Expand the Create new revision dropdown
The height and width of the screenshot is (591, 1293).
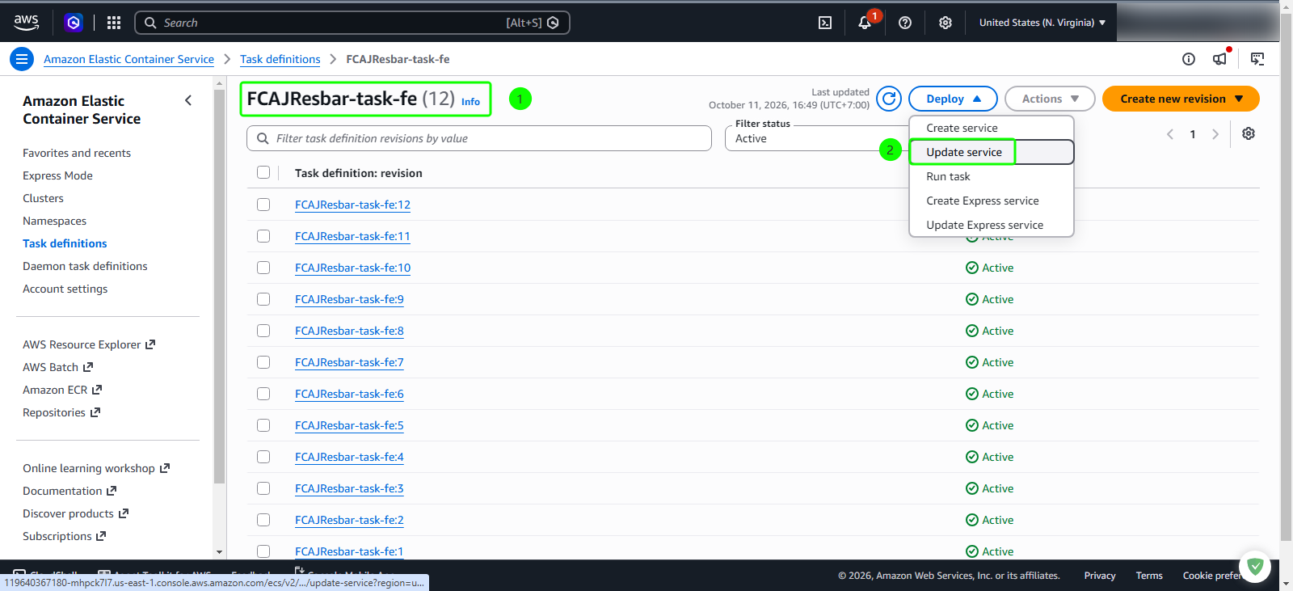click(x=1181, y=99)
